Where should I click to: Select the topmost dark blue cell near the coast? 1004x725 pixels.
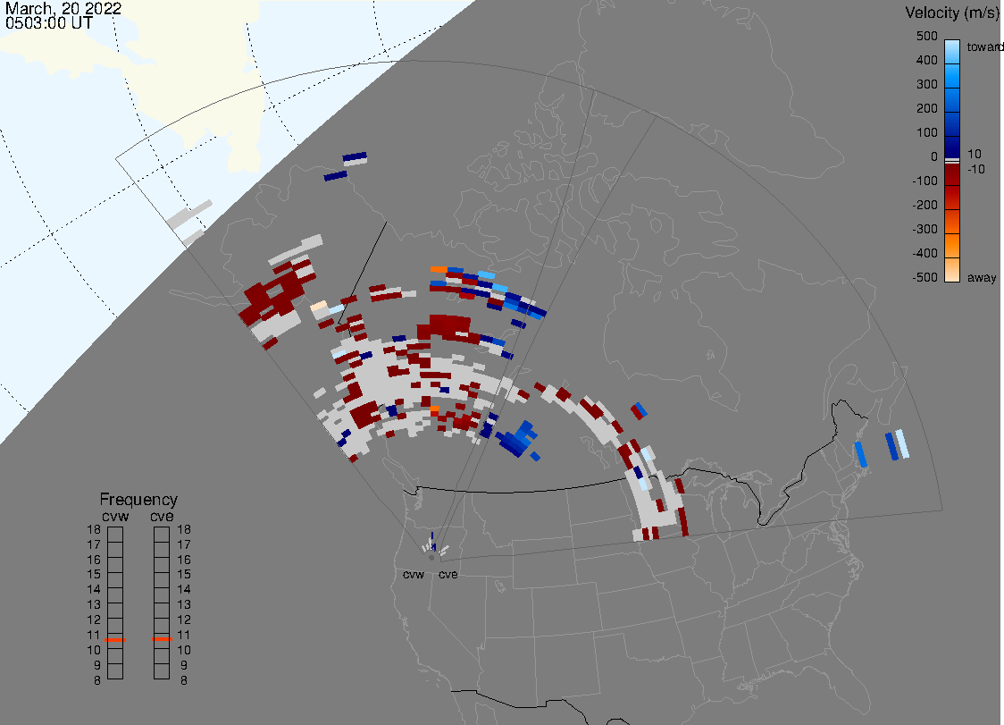pos(355,158)
